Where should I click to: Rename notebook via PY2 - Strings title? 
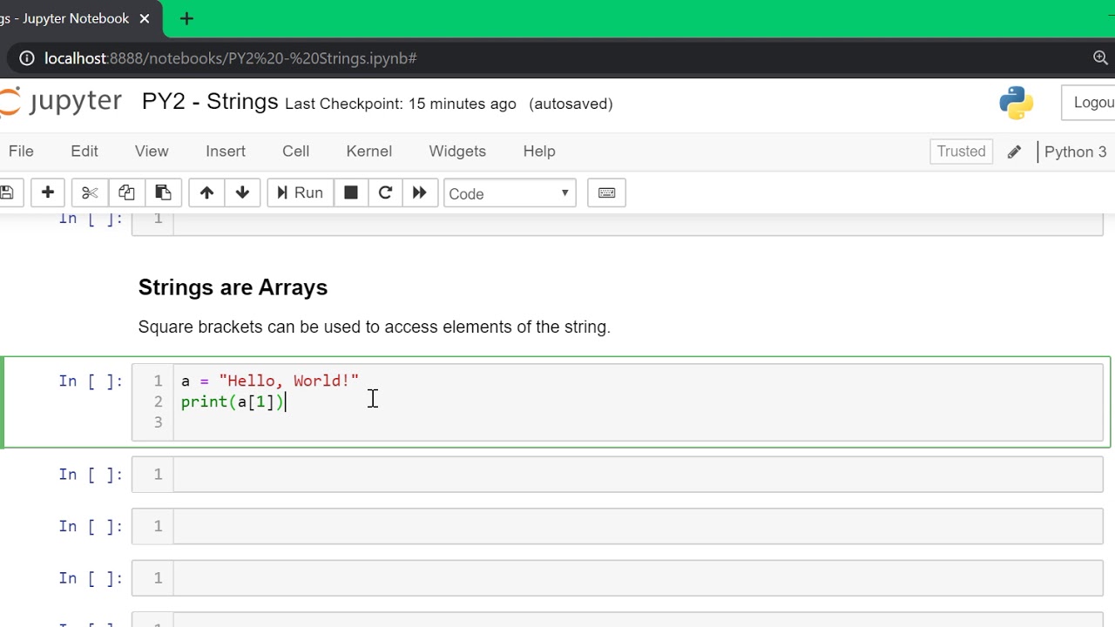tap(210, 102)
